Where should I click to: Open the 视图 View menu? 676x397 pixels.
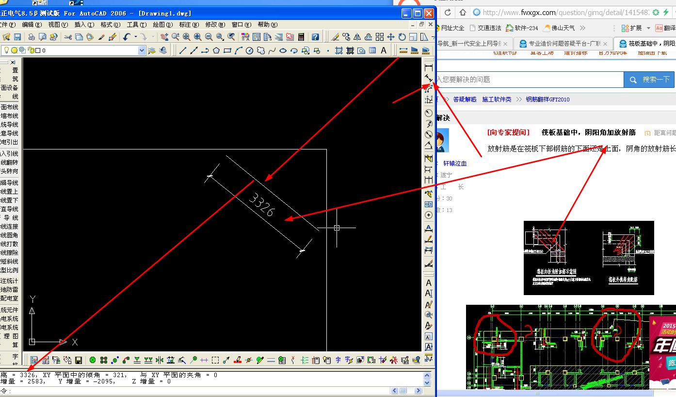point(58,24)
